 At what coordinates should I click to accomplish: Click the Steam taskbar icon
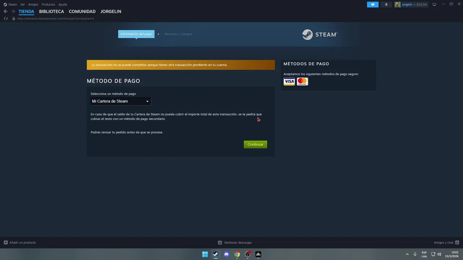(216, 254)
